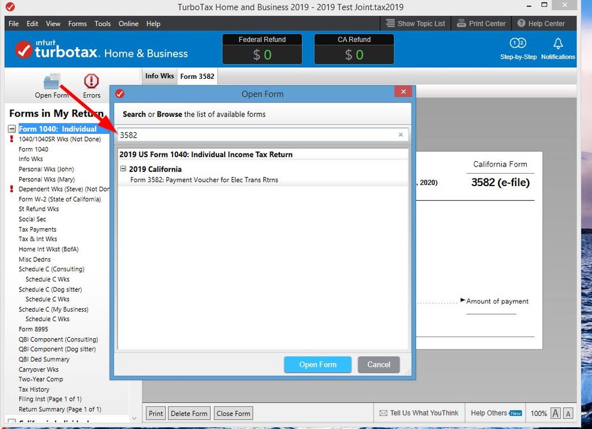Select Info Wks in forms list
Viewport: 592px width, 429px height.
pos(31,159)
